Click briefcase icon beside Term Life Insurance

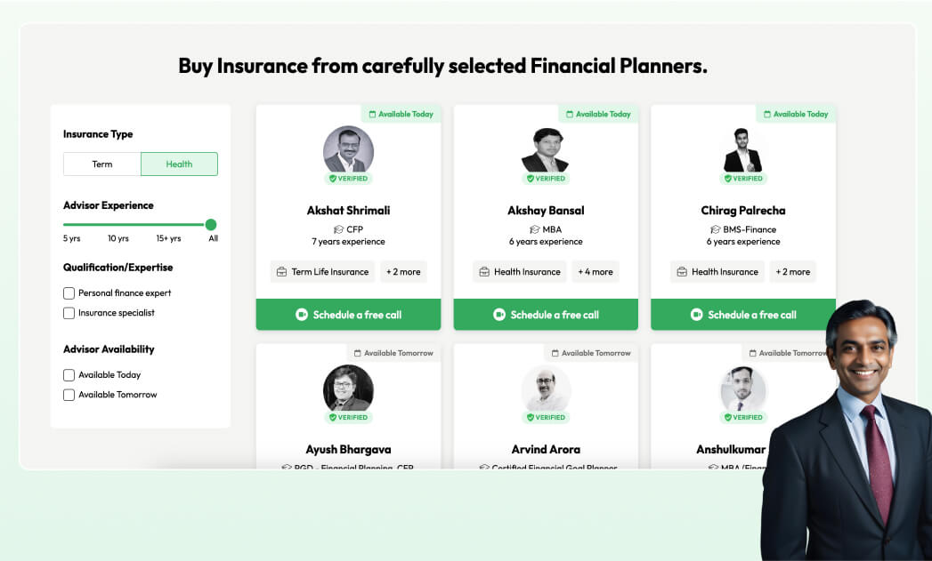(282, 272)
